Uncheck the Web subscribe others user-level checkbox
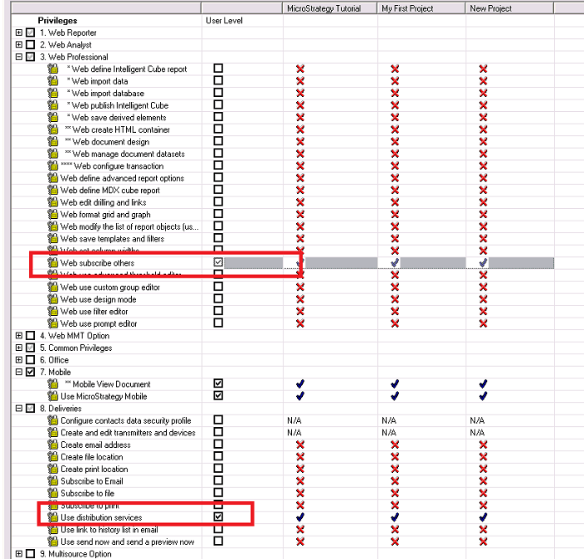This screenshot has height=559, width=584. pyautogui.click(x=219, y=262)
